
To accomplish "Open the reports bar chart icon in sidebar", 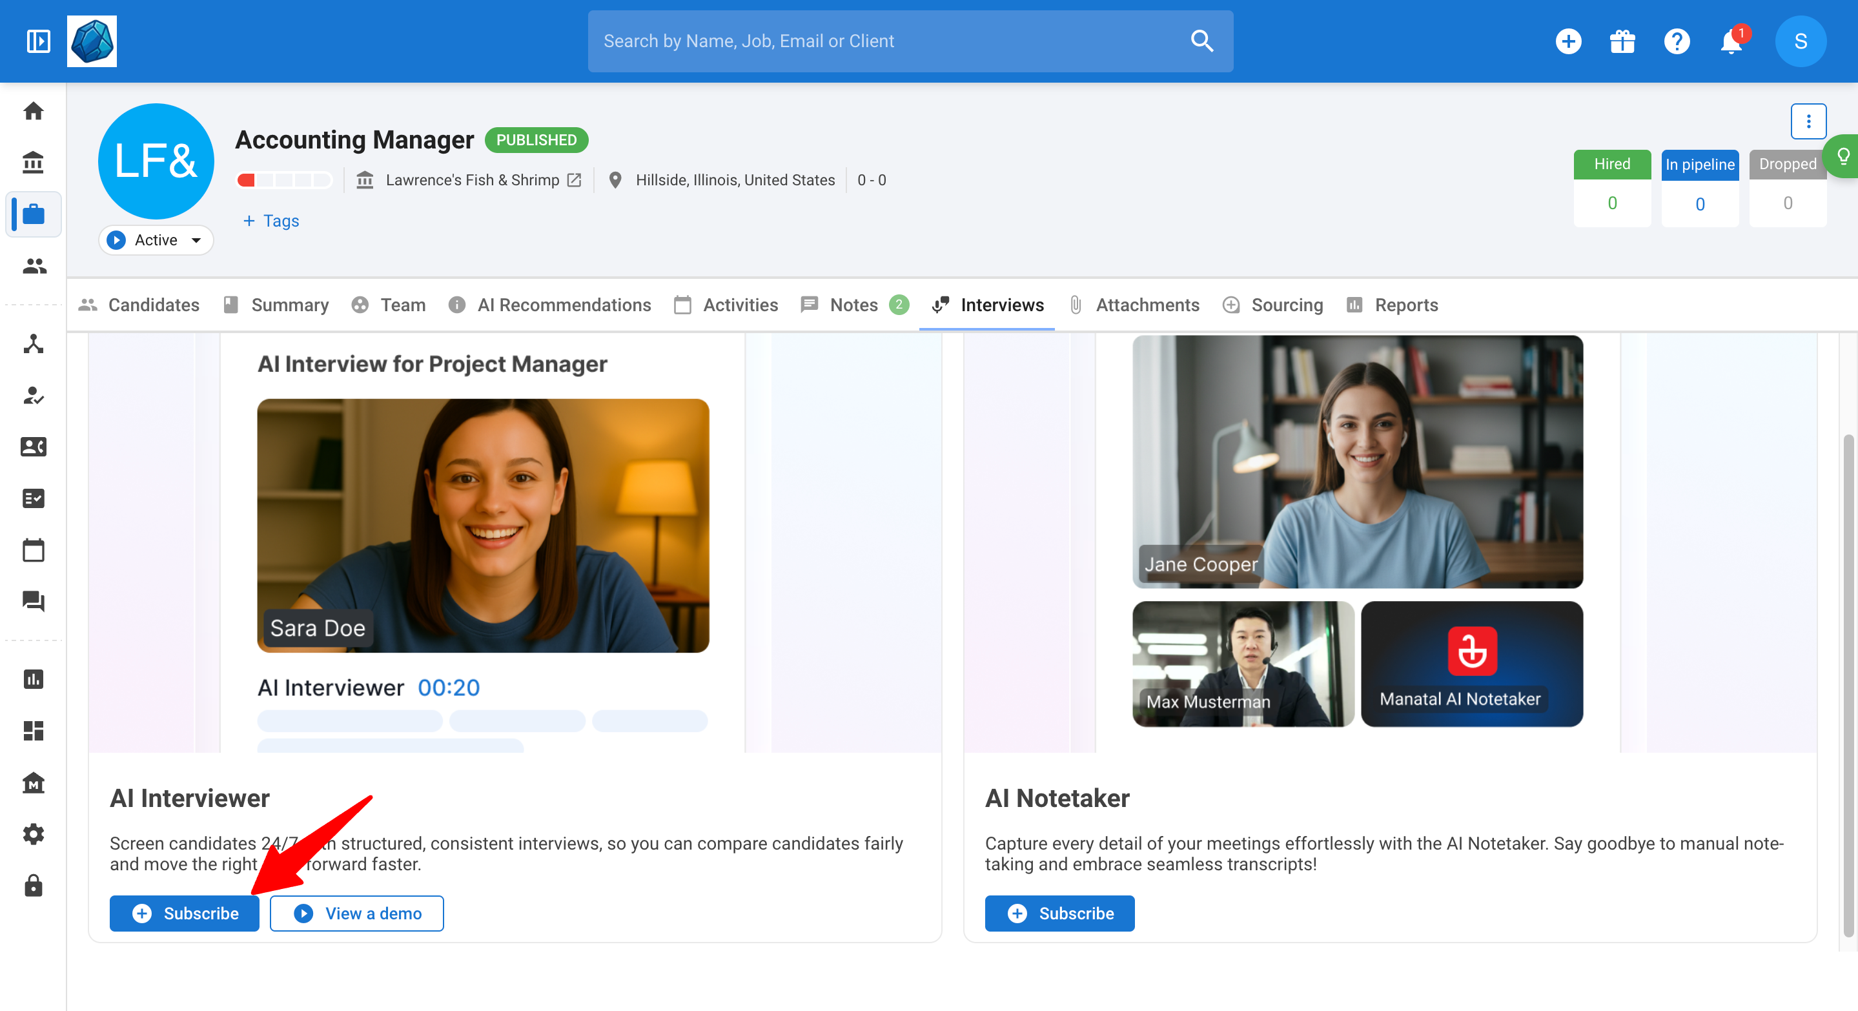I will (33, 679).
